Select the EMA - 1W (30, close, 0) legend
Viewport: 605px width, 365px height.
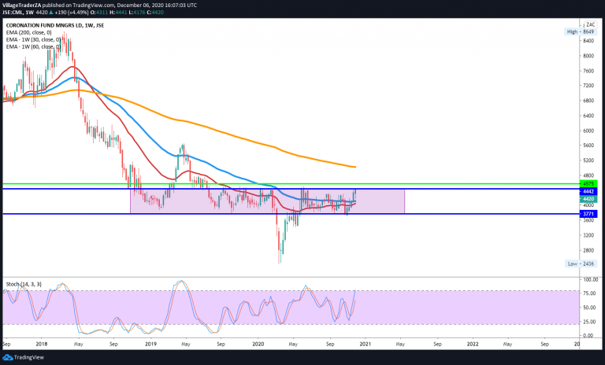point(34,40)
